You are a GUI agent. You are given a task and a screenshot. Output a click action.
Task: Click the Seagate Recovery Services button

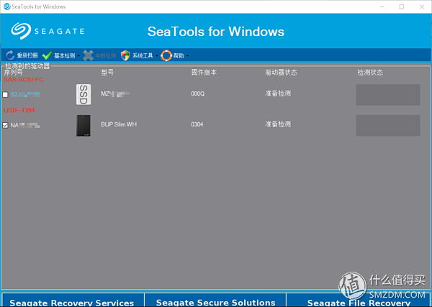point(72,300)
